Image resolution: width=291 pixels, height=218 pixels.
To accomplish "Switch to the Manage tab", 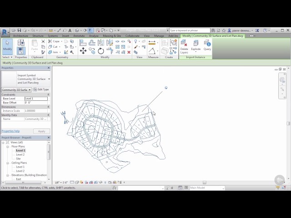I will (x=159, y=36).
